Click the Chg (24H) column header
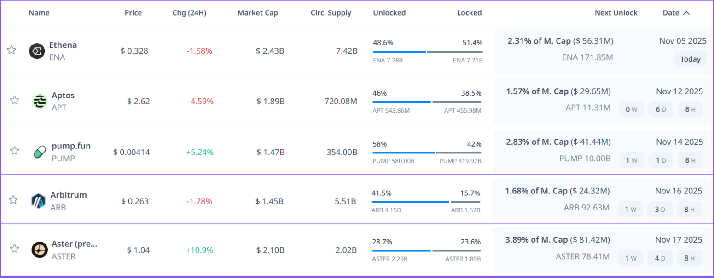This screenshot has width=714, height=278. pos(189,13)
